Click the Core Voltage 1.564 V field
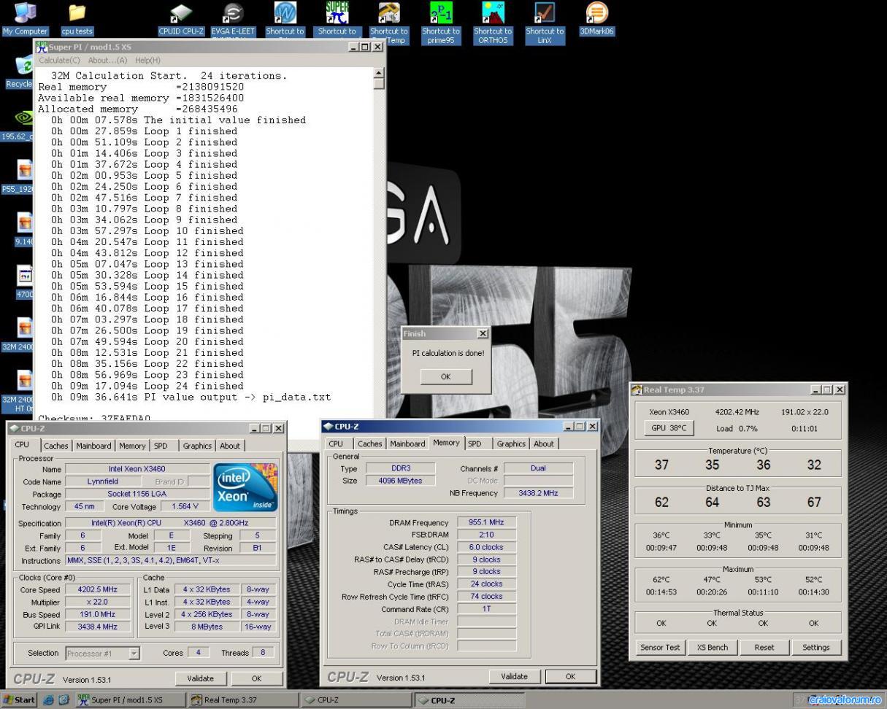Image resolution: width=887 pixels, height=709 pixels. (x=185, y=506)
